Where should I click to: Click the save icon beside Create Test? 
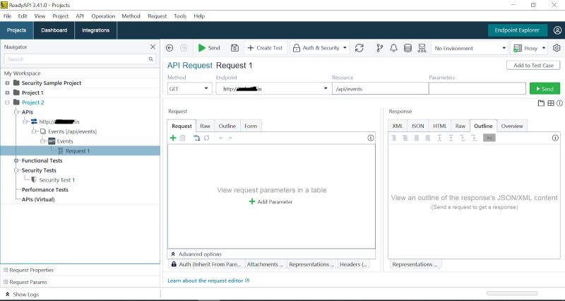click(234, 48)
